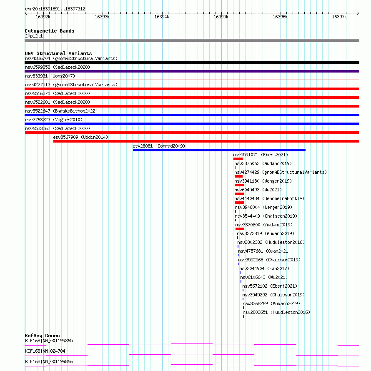Screen dimensions: 371x371
Task: Click DGV Structural Variants track title
Action: click(58, 53)
